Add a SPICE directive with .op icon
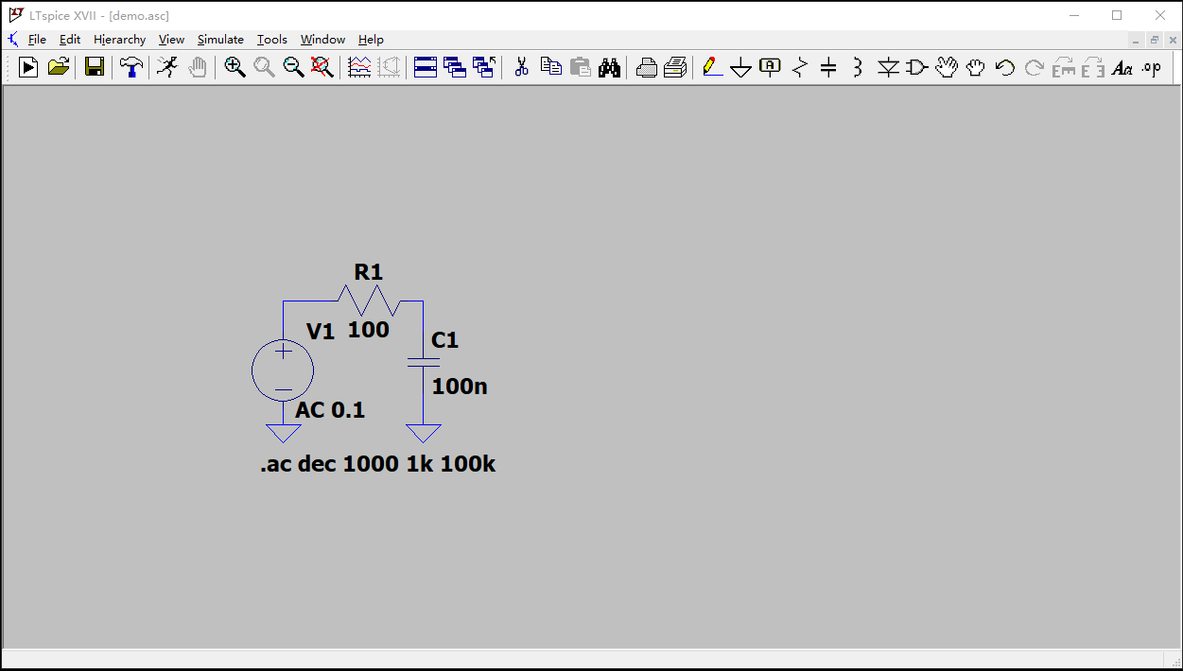The height and width of the screenshot is (671, 1183). pos(1151,67)
